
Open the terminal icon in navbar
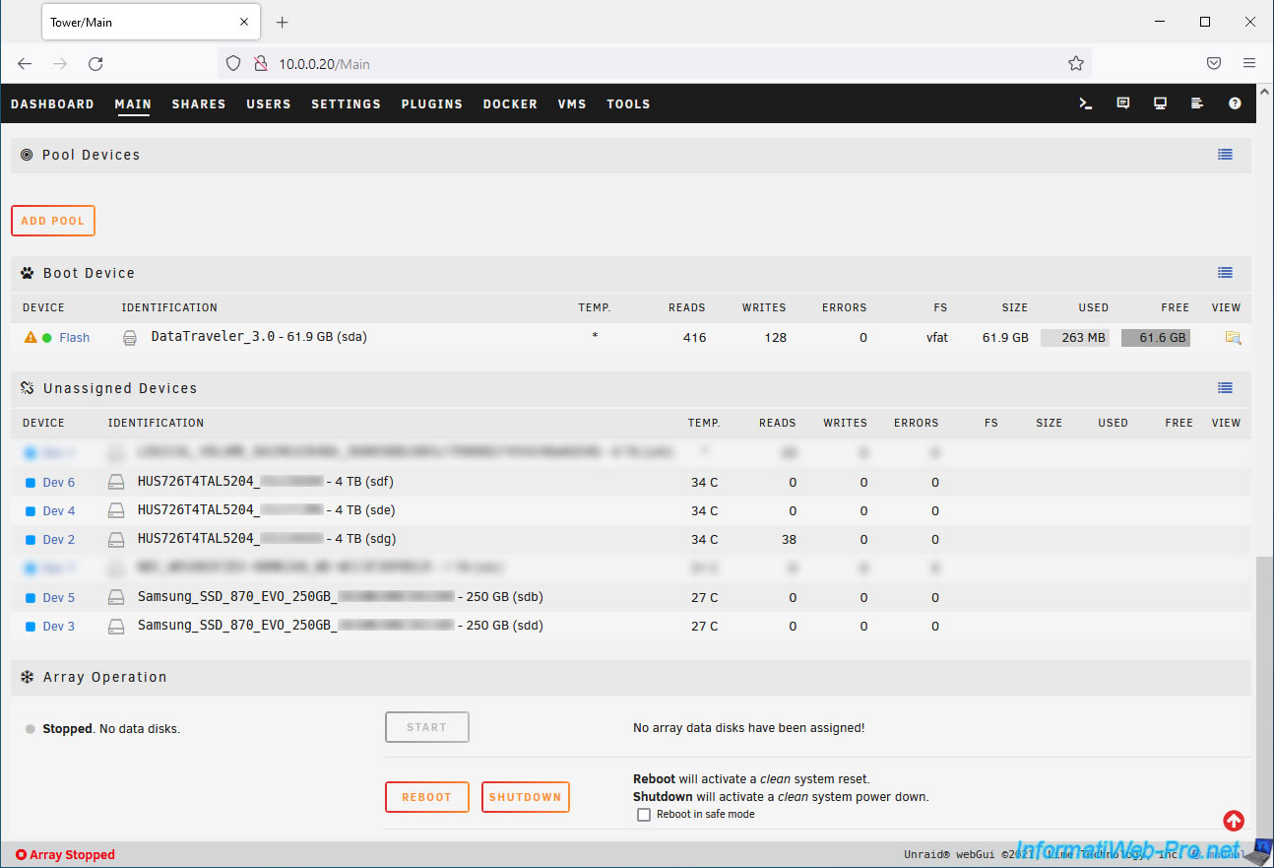[x=1086, y=103]
